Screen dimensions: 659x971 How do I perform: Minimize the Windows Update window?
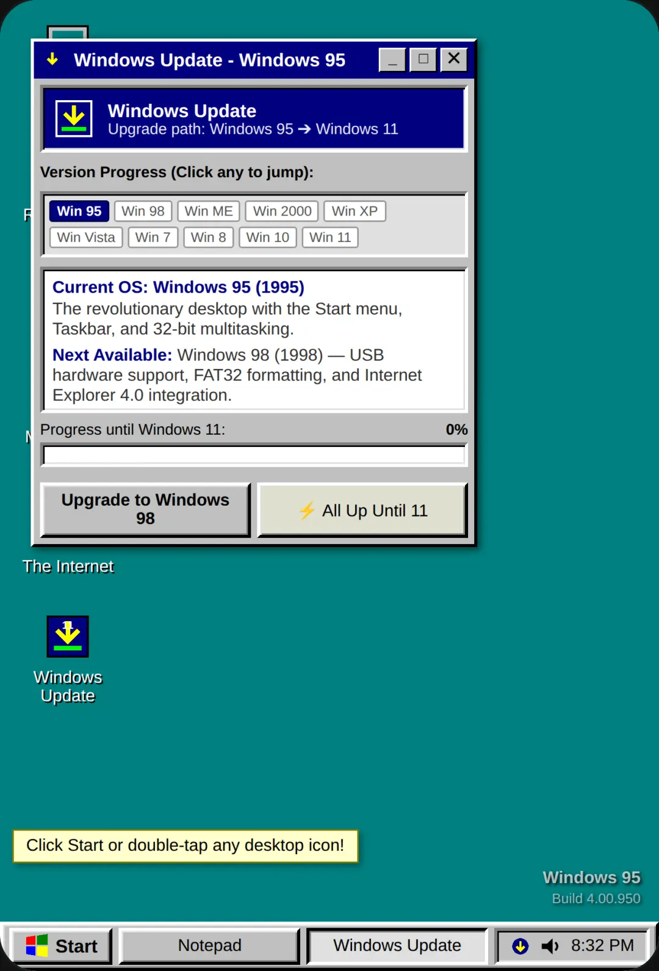pyautogui.click(x=392, y=59)
